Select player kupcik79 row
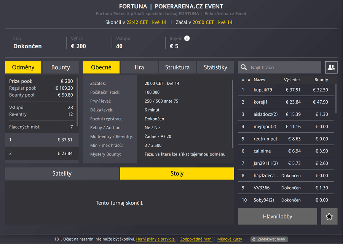343x244 pixels. tap(286, 90)
